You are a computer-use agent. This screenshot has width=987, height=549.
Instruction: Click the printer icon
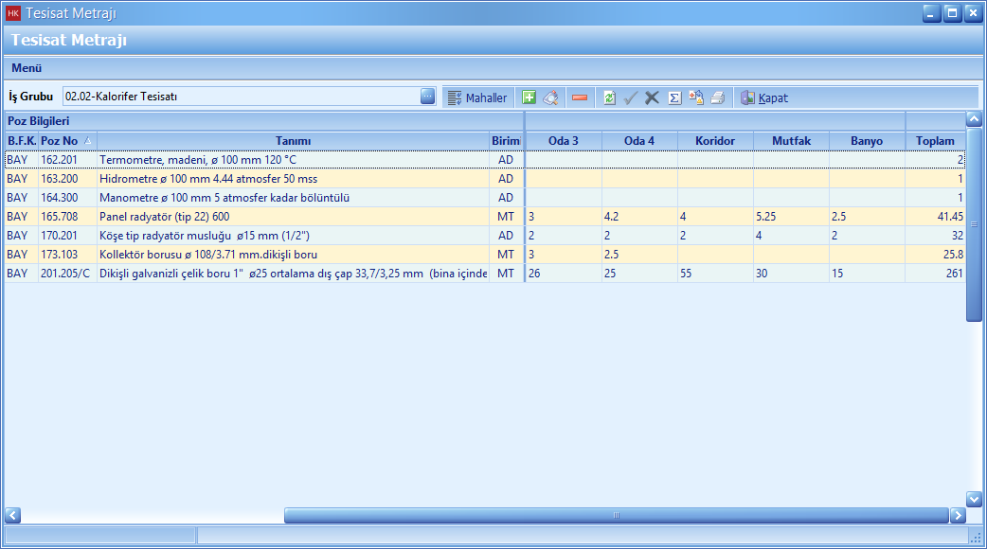pyautogui.click(x=718, y=97)
